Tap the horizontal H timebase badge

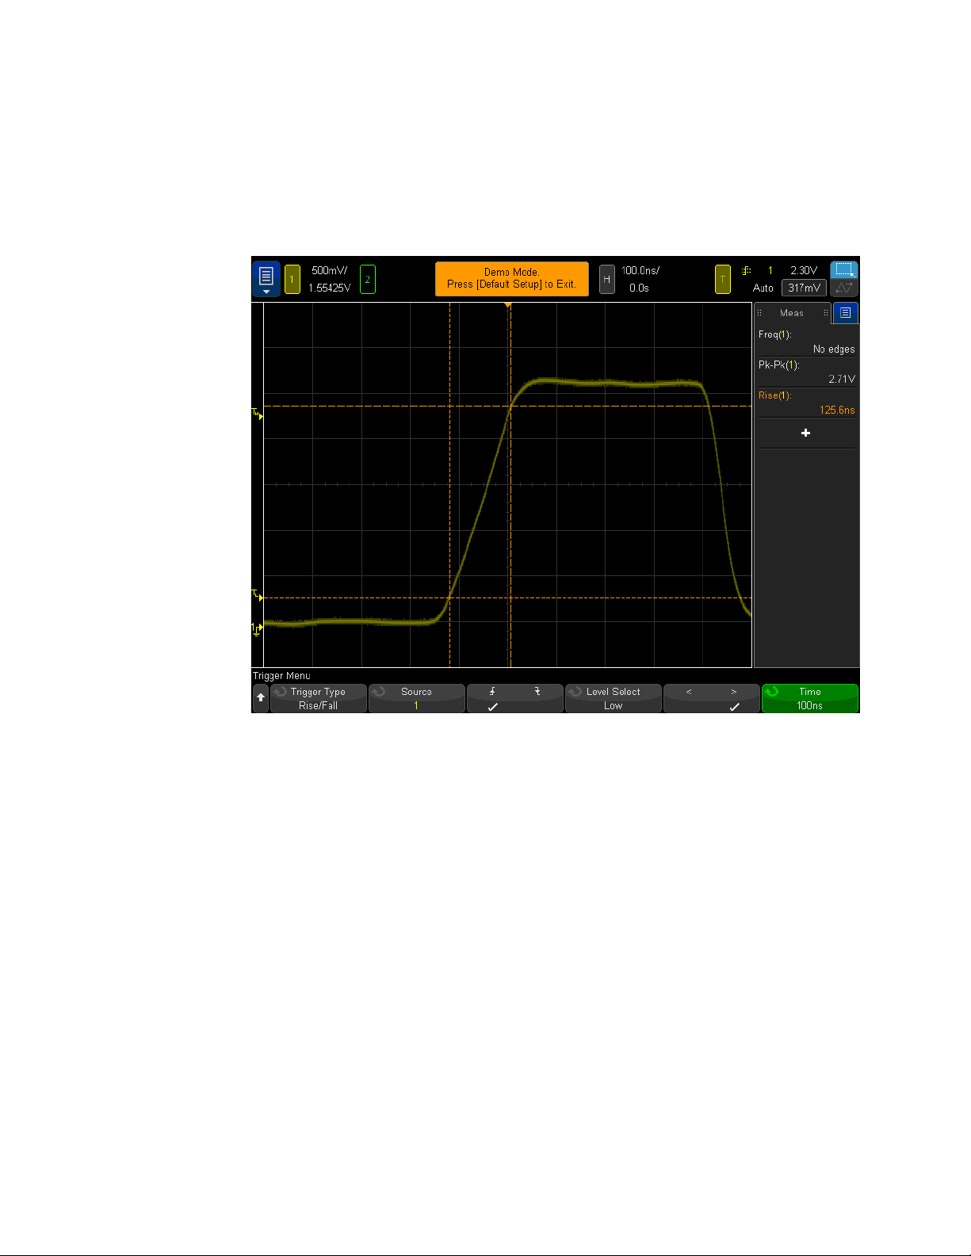pyautogui.click(x=606, y=280)
